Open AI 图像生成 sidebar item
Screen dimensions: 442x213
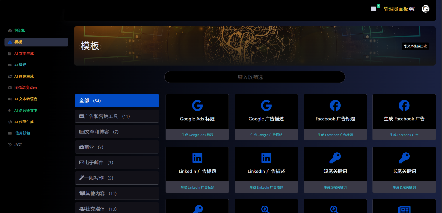(24, 77)
